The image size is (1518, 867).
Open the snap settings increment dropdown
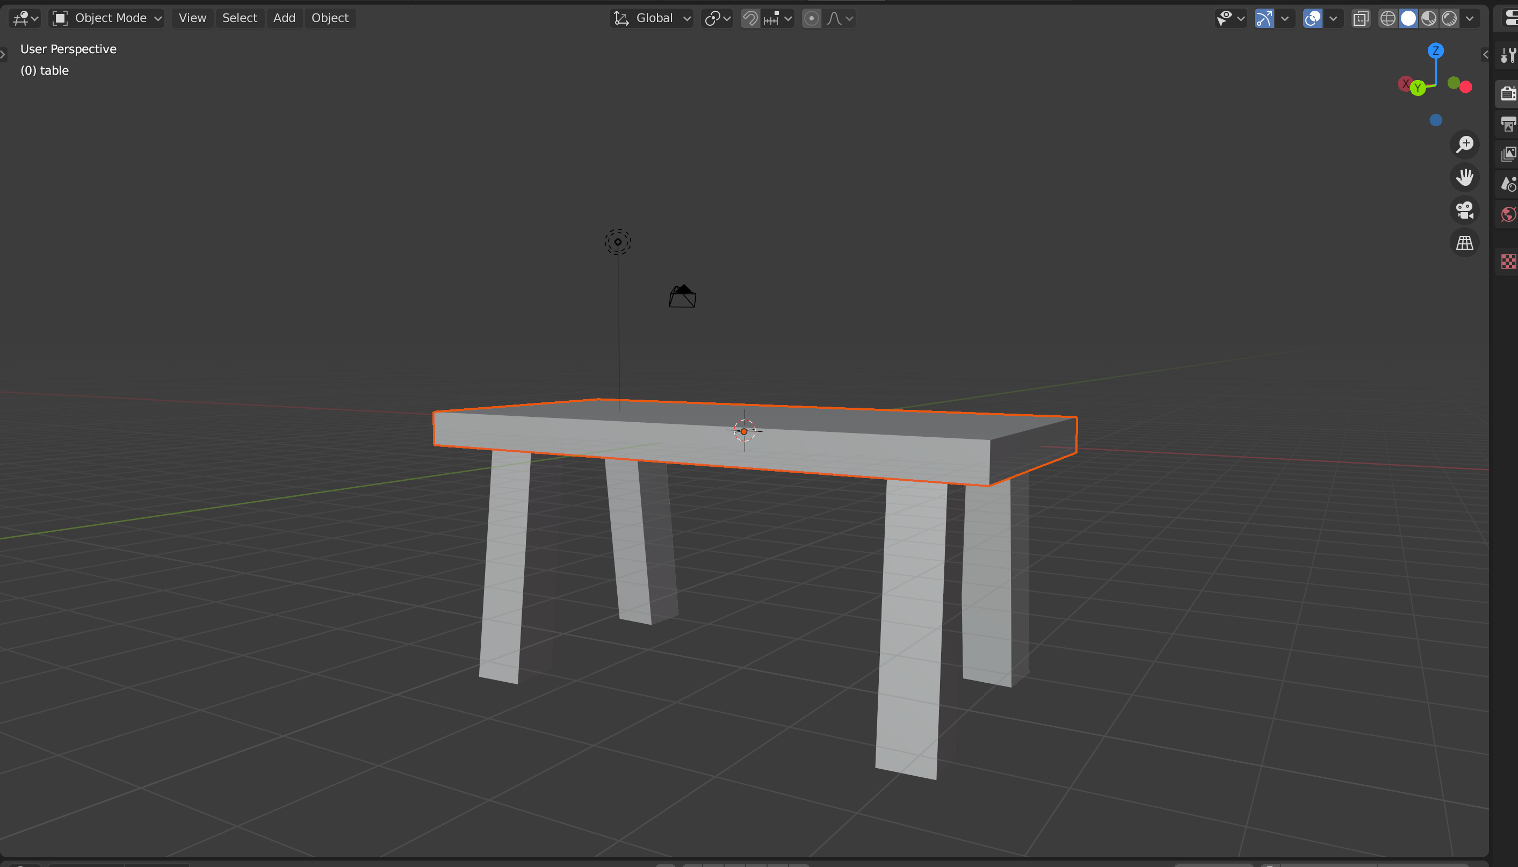coord(778,18)
